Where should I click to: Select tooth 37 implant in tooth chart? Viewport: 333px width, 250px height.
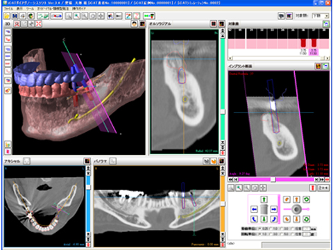coord(314,43)
